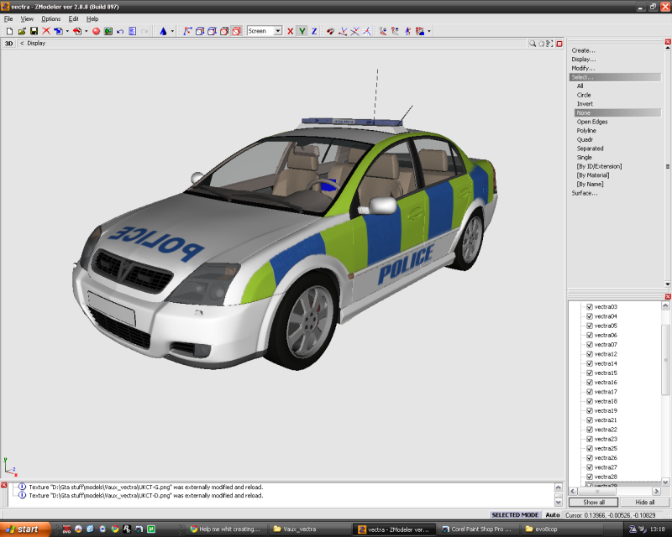Uncheck the vectra03 object checkbox

pyautogui.click(x=590, y=307)
